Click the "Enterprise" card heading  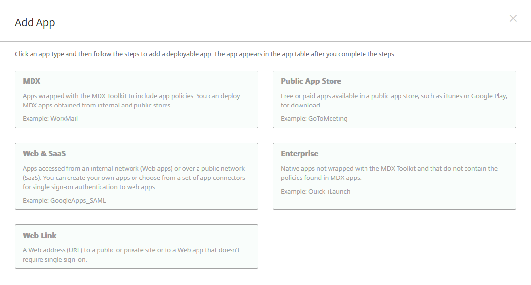pos(299,153)
